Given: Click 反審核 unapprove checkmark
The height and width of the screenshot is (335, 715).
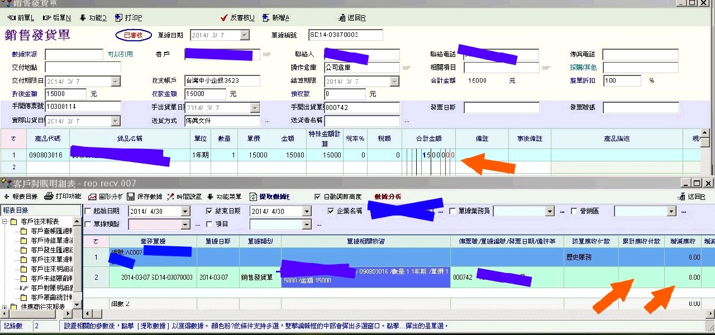Looking at the screenshot, I should [x=224, y=18].
